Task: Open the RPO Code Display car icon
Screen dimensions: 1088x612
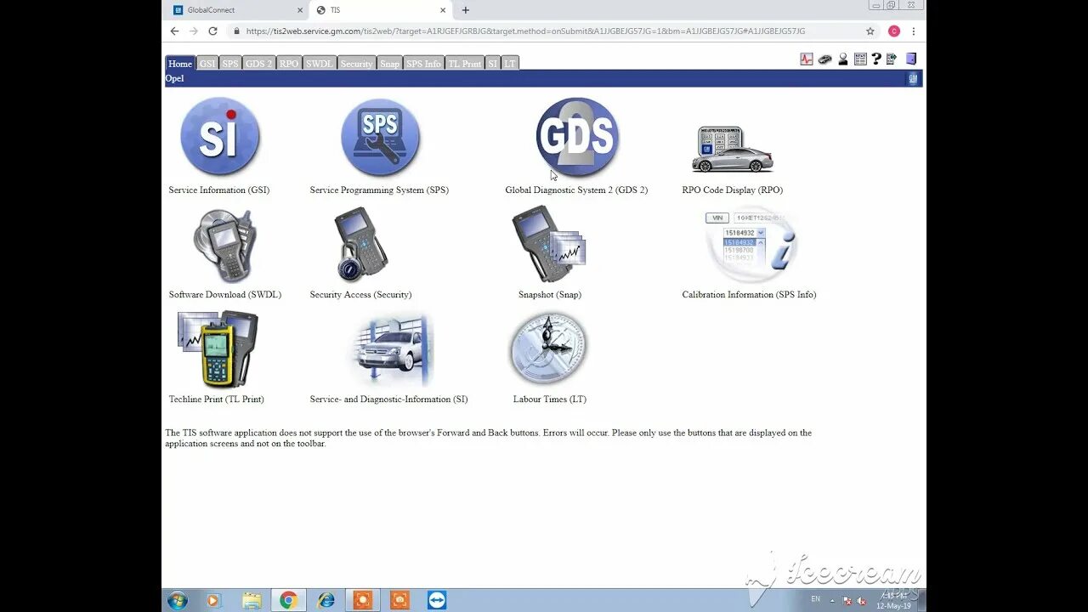Action: [x=732, y=150]
